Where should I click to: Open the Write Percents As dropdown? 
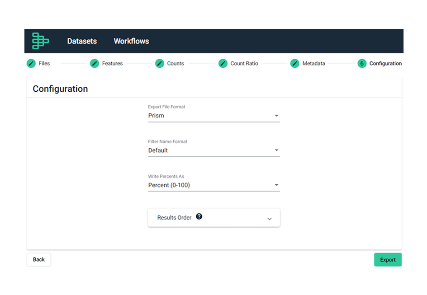pyautogui.click(x=213, y=185)
